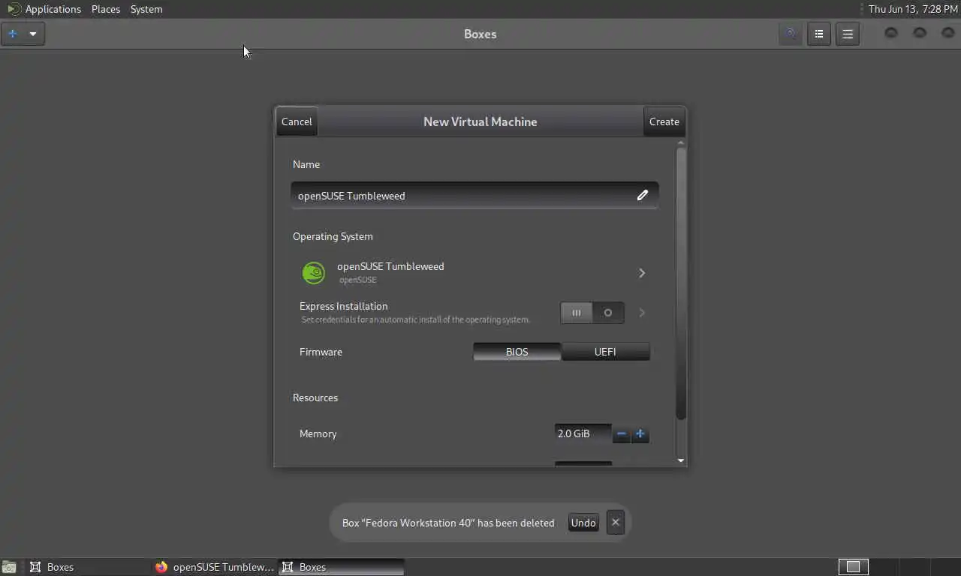Viewport: 961px width, 576px height.
Task: Decrease Memory with the minus button
Action: 622,433
